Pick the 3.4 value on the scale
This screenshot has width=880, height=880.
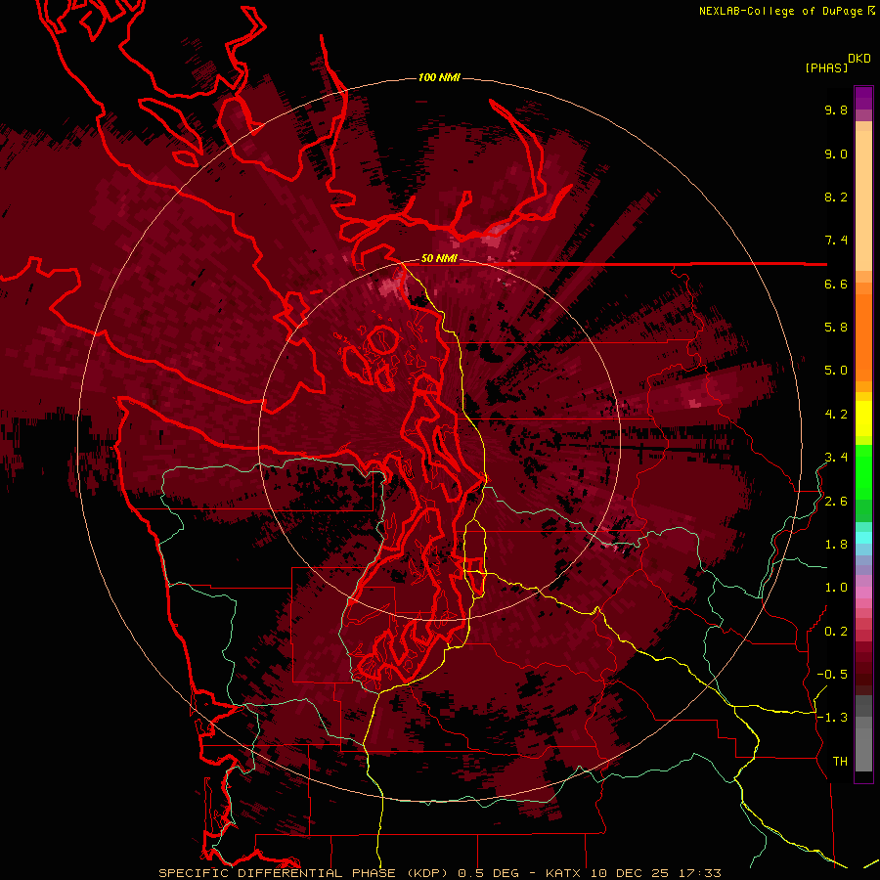coord(836,458)
